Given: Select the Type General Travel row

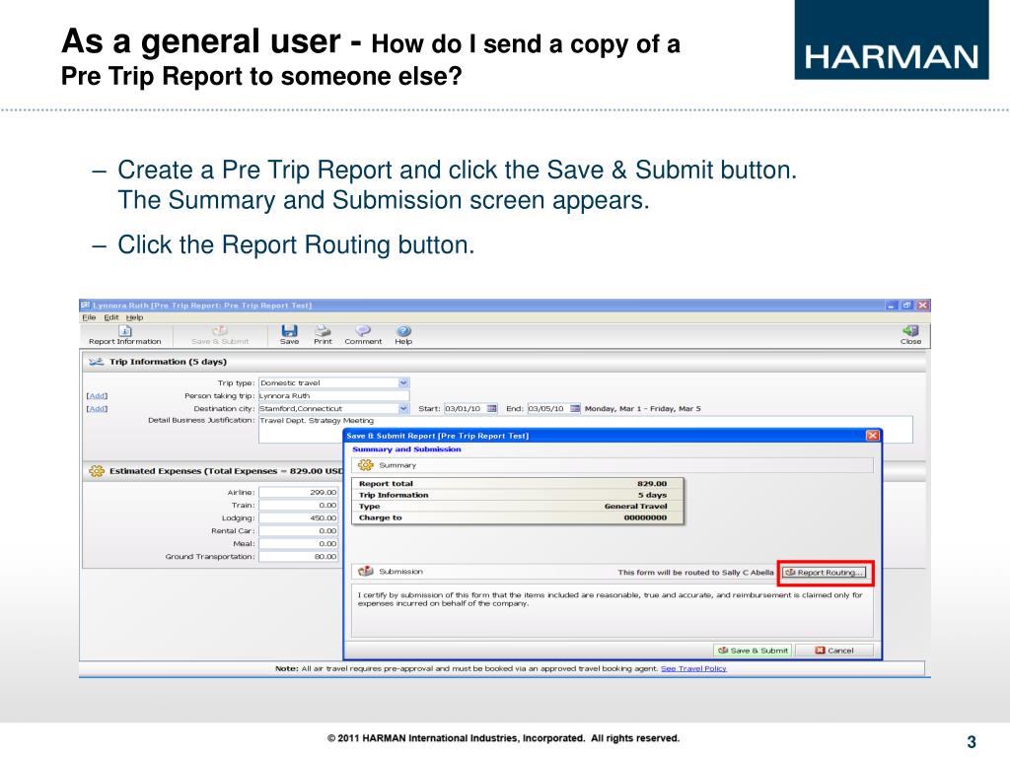Looking at the screenshot, I should click(x=518, y=507).
